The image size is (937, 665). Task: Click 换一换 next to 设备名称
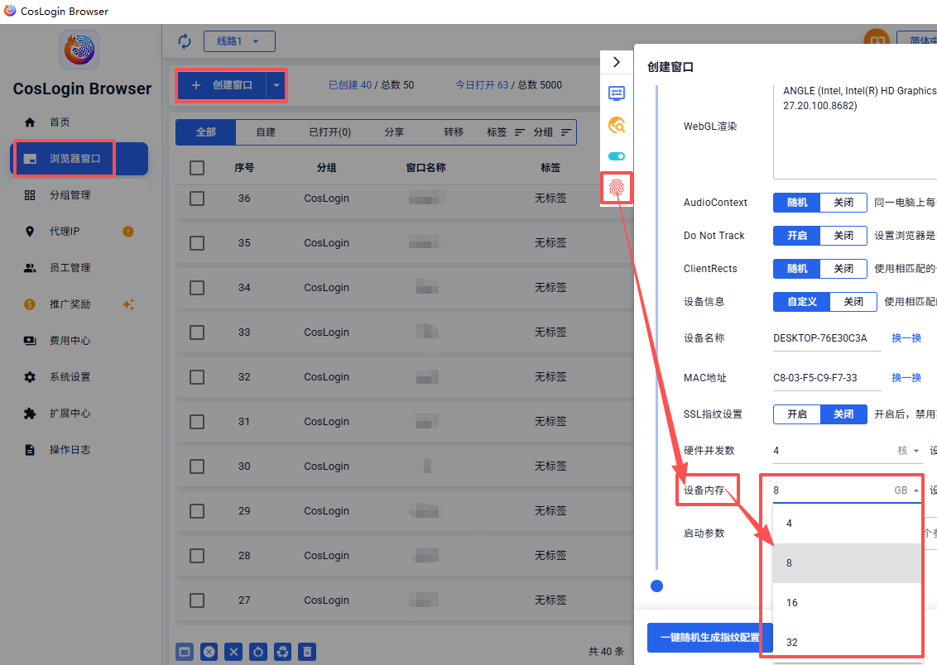tap(906, 338)
